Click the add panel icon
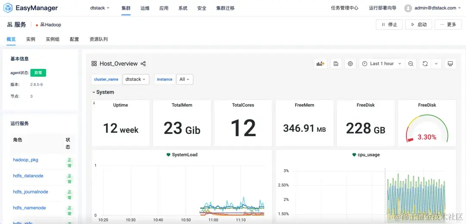466x224 pixels. point(320,64)
